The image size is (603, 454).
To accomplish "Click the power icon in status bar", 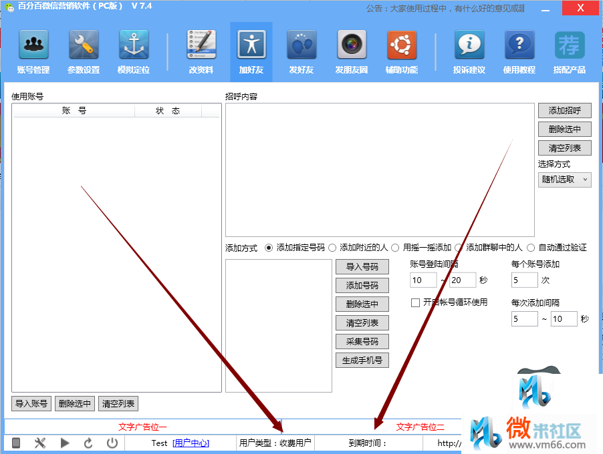I will coord(112,443).
